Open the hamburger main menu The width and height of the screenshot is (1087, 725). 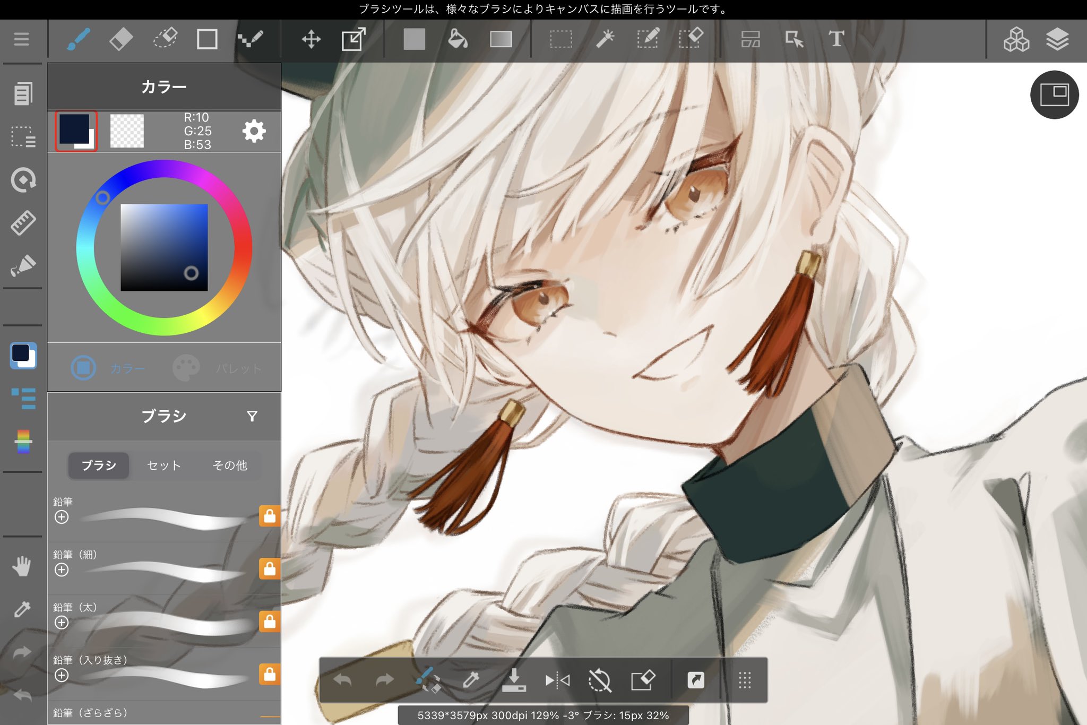click(21, 39)
